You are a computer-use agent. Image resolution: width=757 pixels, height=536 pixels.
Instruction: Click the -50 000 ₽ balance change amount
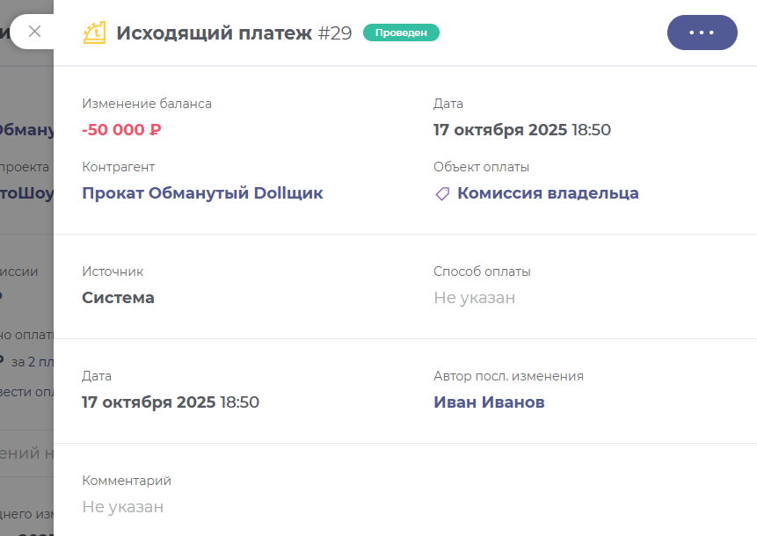coord(121,130)
